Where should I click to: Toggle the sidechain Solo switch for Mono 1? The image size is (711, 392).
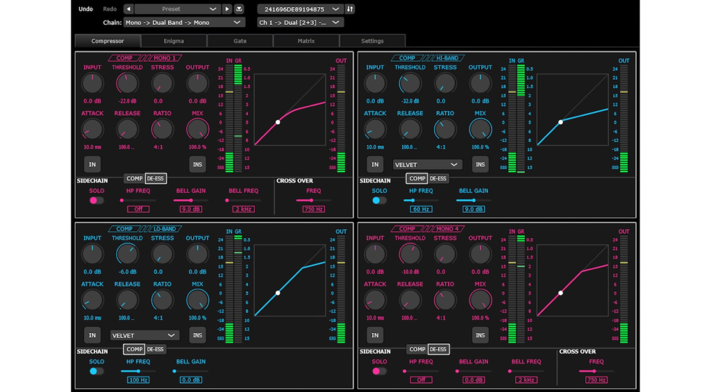pos(97,201)
